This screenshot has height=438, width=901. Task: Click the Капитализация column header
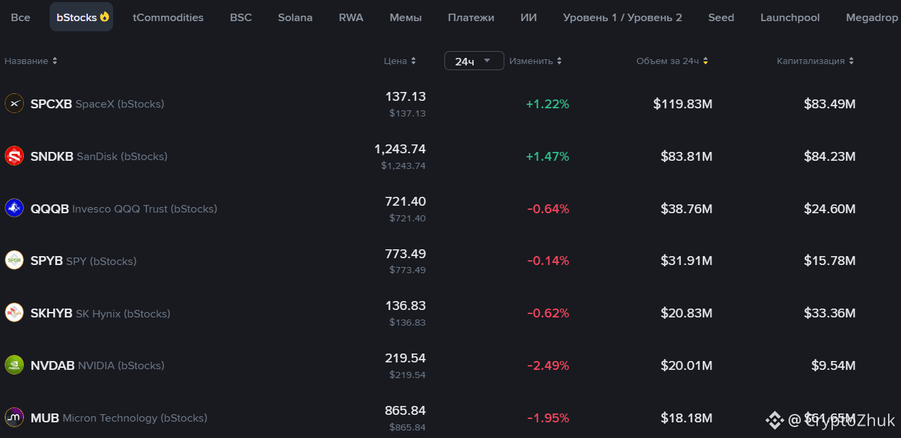(x=811, y=61)
